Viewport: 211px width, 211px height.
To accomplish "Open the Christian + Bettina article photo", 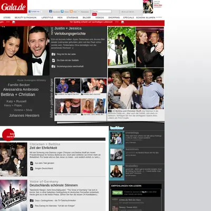I will click(14, 159).
